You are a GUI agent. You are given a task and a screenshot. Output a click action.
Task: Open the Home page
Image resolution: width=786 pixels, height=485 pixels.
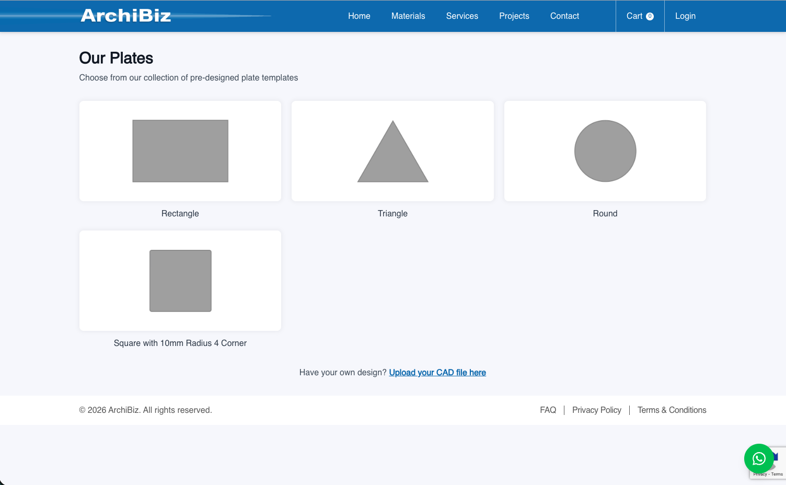359,16
